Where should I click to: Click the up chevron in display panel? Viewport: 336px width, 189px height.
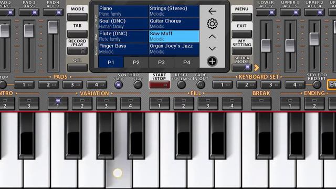212,37
